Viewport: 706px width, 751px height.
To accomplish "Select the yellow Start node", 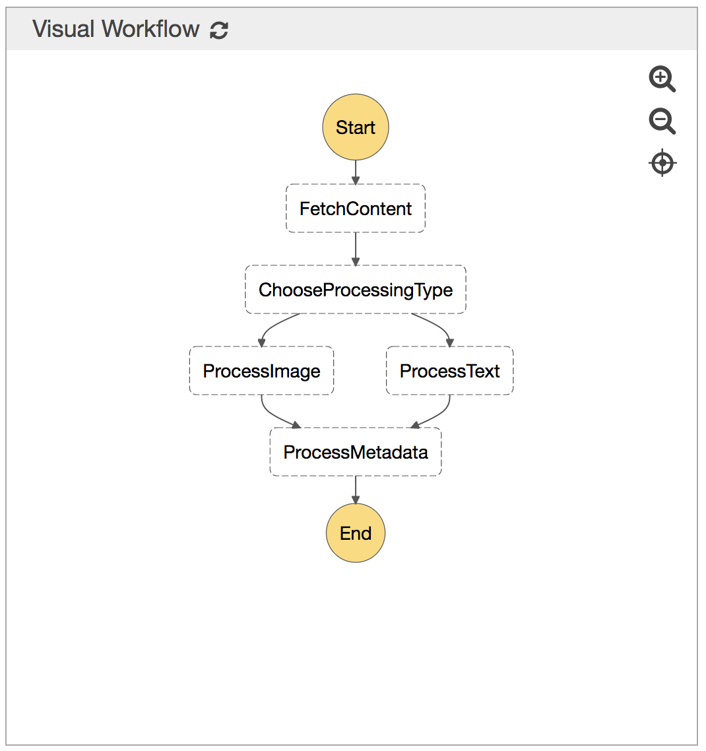I will pos(356,127).
